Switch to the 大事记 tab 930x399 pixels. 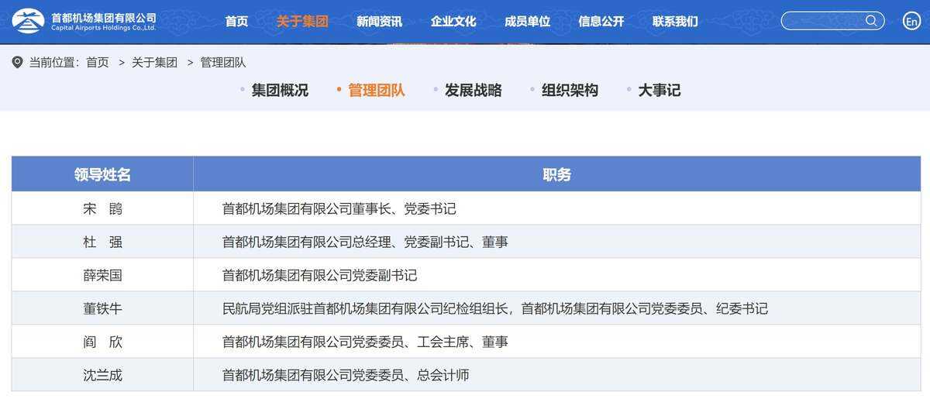[660, 90]
